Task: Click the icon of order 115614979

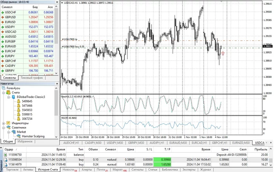Action: [x=5, y=165]
